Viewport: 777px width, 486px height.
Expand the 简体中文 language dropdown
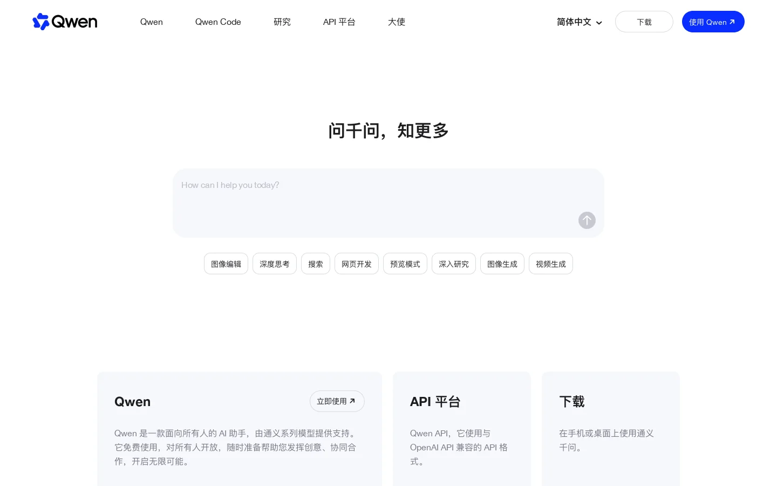pos(580,22)
